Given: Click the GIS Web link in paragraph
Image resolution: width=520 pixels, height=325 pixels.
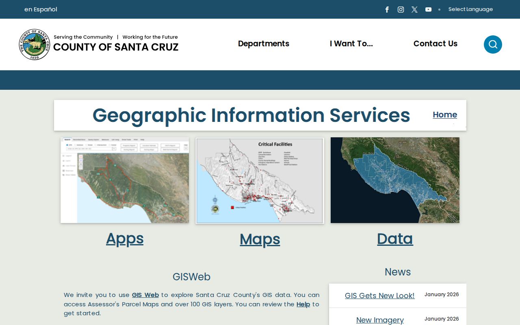Looking at the screenshot, I should tap(145, 295).
